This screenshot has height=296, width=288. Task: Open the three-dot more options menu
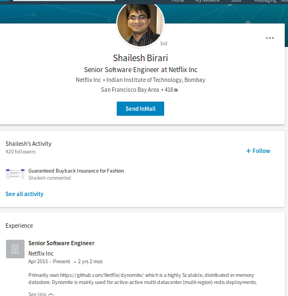click(x=269, y=38)
